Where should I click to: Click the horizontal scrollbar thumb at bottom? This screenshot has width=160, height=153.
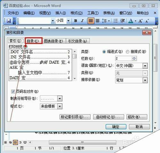click(x=83, y=142)
